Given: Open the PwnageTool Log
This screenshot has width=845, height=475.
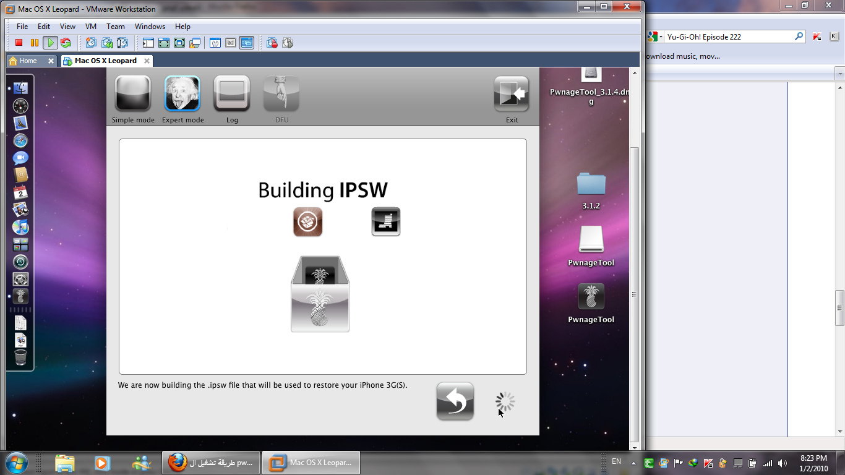Looking at the screenshot, I should 231,94.
